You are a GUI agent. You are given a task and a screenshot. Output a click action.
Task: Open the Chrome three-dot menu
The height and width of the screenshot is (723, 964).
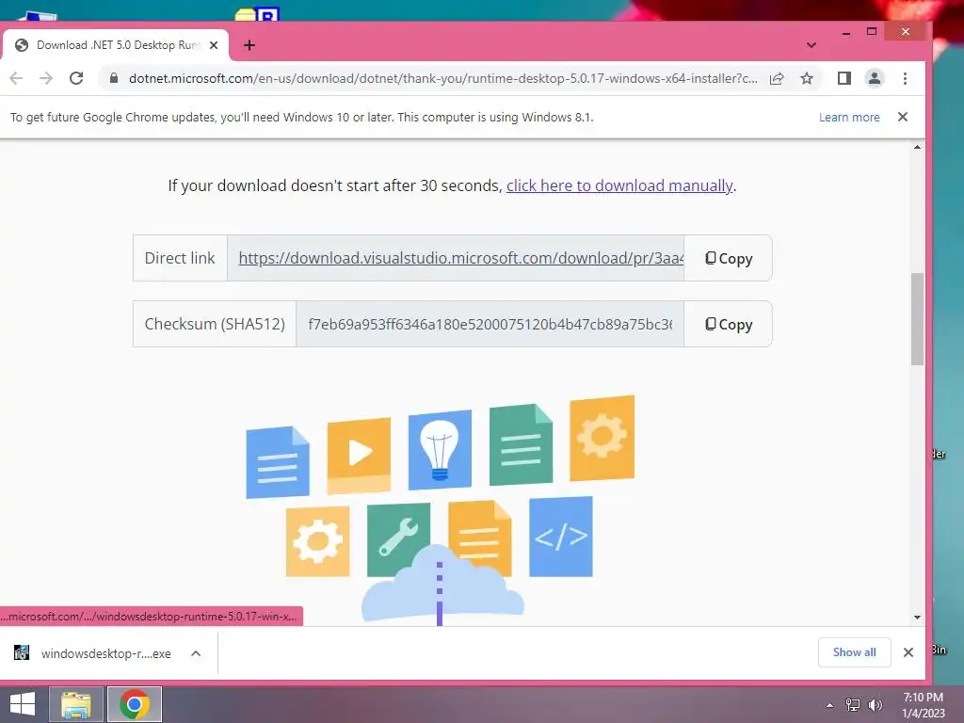tap(905, 78)
